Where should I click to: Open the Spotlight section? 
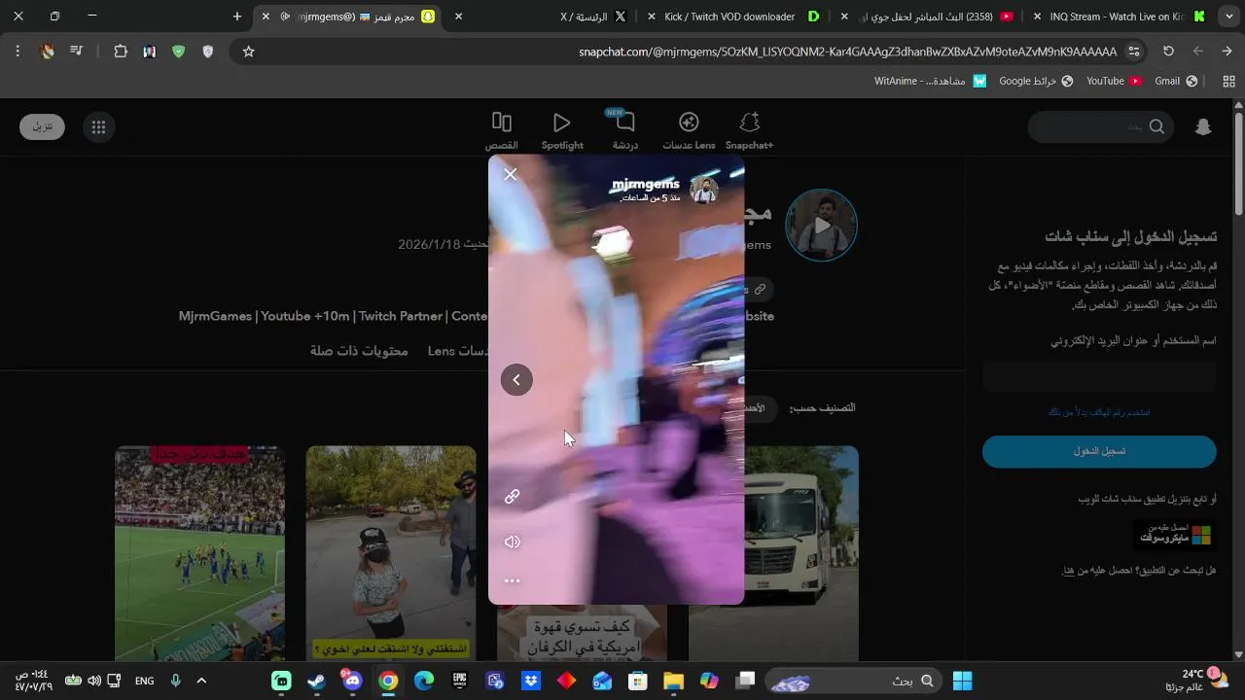click(562, 130)
